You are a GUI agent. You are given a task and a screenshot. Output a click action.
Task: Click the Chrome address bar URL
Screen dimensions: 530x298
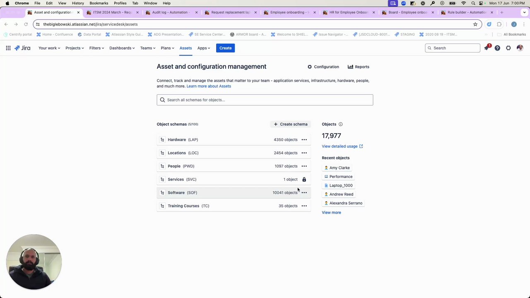click(x=90, y=24)
